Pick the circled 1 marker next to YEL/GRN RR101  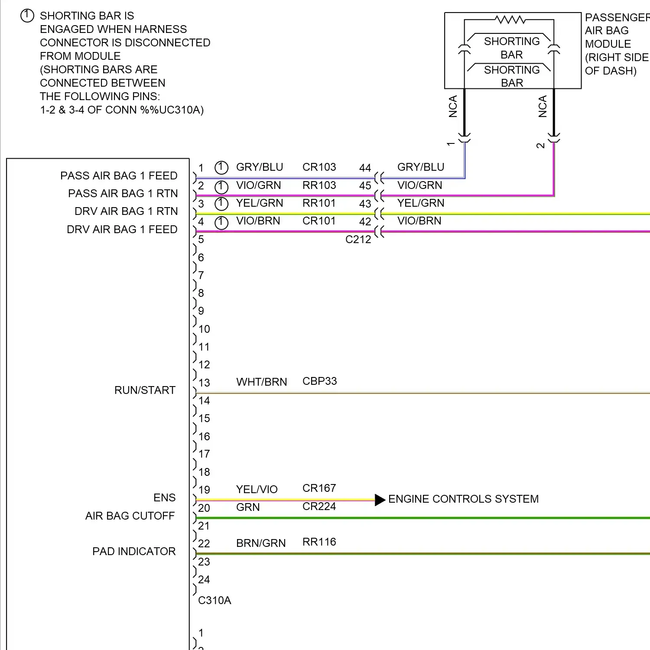click(x=221, y=204)
